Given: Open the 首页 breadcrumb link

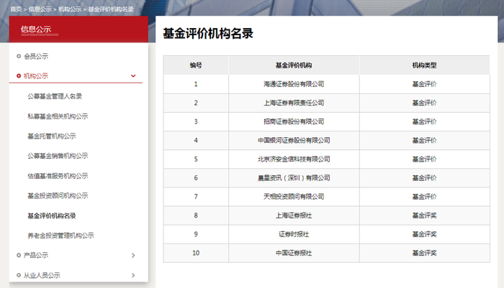Looking at the screenshot, I should point(16,9).
